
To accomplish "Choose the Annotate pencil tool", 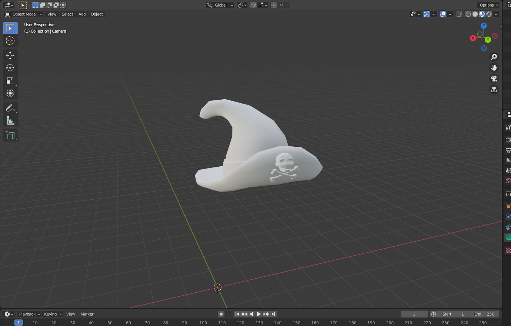I will (x=10, y=108).
